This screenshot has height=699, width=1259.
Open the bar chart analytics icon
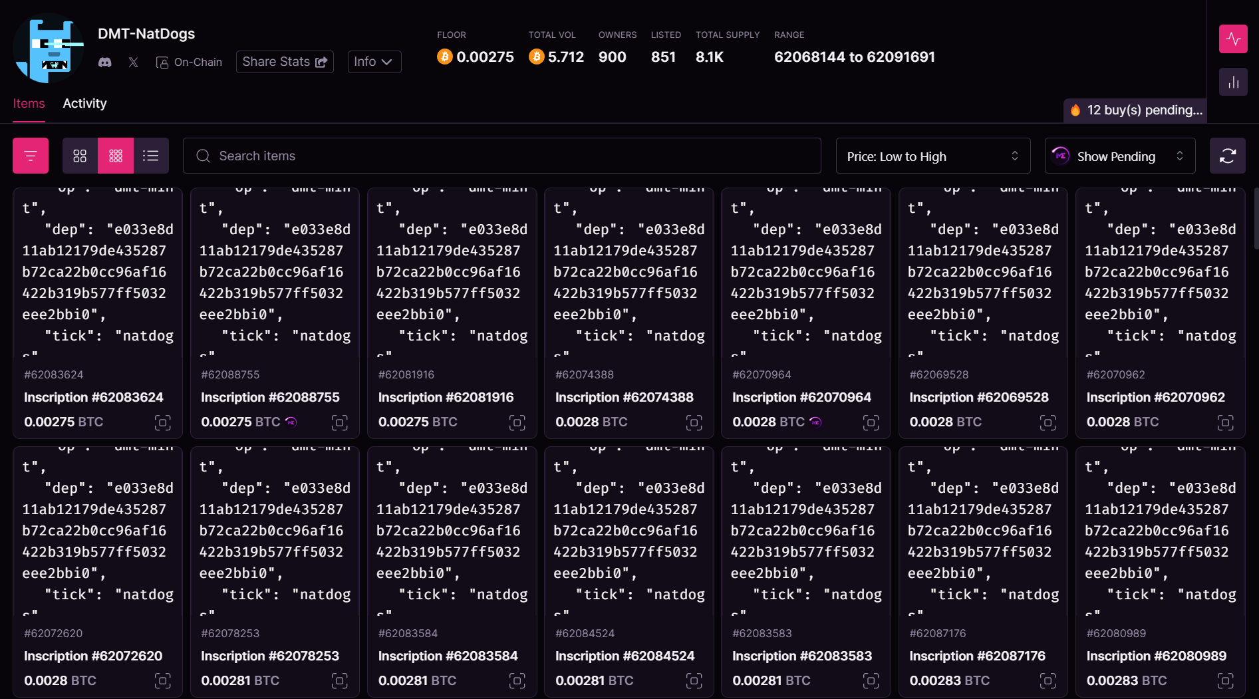point(1233,82)
